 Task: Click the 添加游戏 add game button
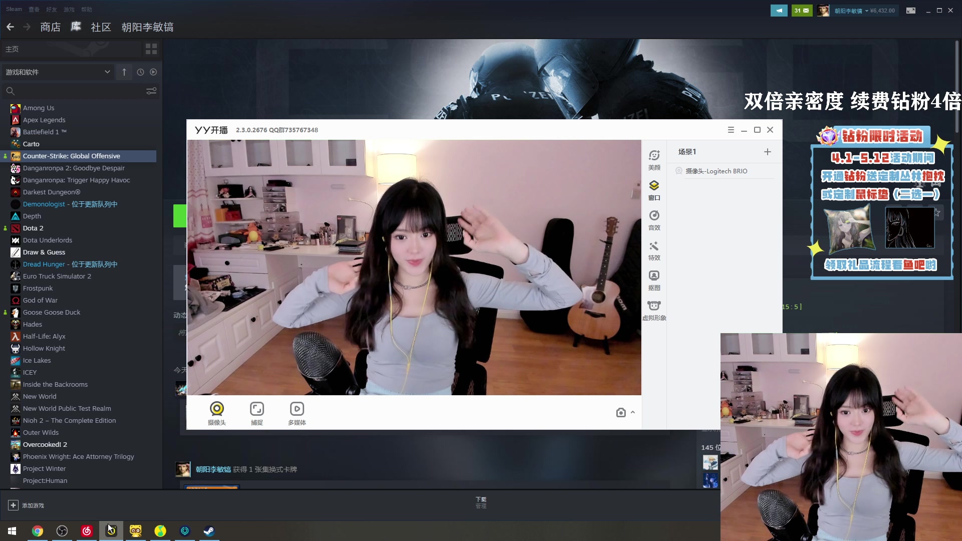click(27, 505)
